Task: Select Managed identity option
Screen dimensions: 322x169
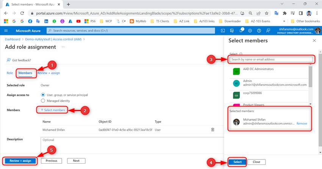Action: tap(43, 101)
